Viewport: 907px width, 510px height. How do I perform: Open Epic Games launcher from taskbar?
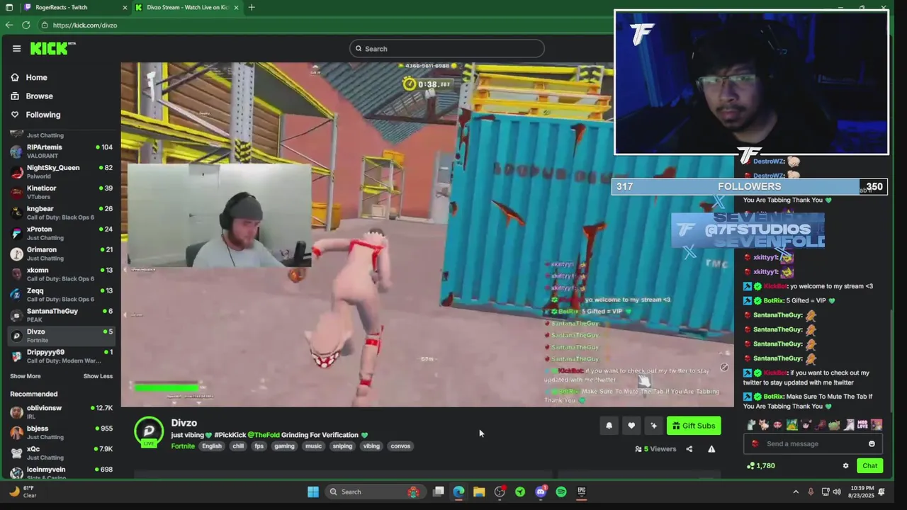pyautogui.click(x=582, y=492)
